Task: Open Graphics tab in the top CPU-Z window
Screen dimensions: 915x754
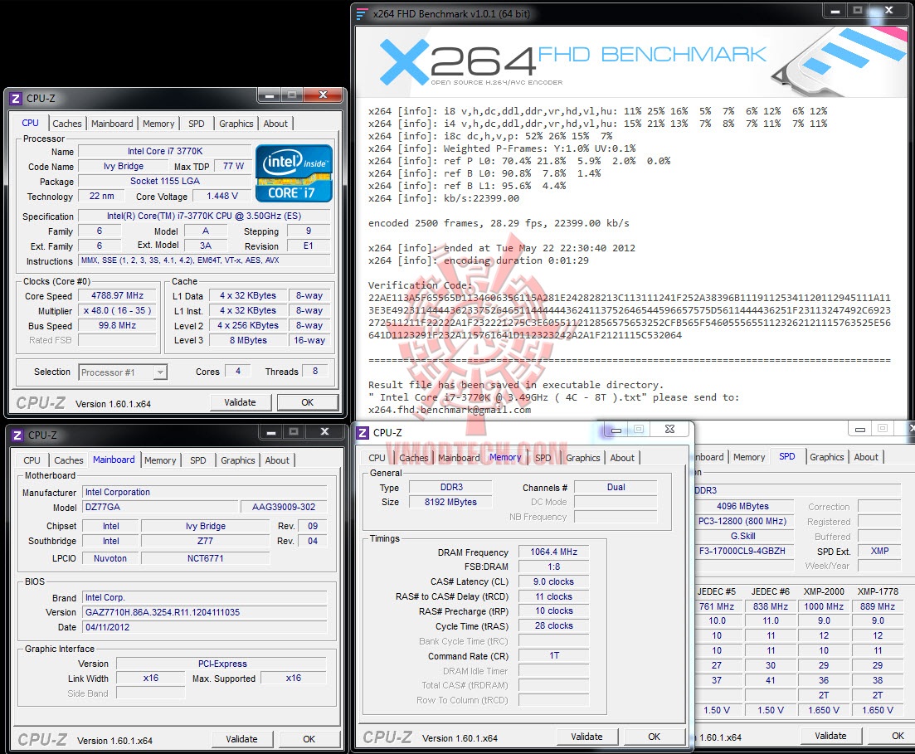Action: click(236, 124)
